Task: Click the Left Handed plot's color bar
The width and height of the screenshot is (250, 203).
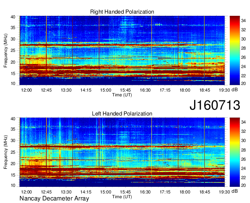Action: 235,152
